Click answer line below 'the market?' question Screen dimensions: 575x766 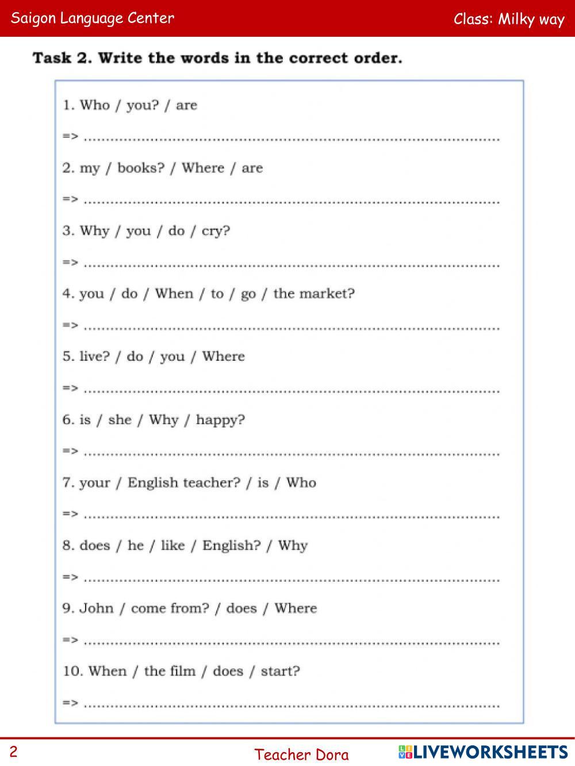pyautogui.click(x=292, y=325)
